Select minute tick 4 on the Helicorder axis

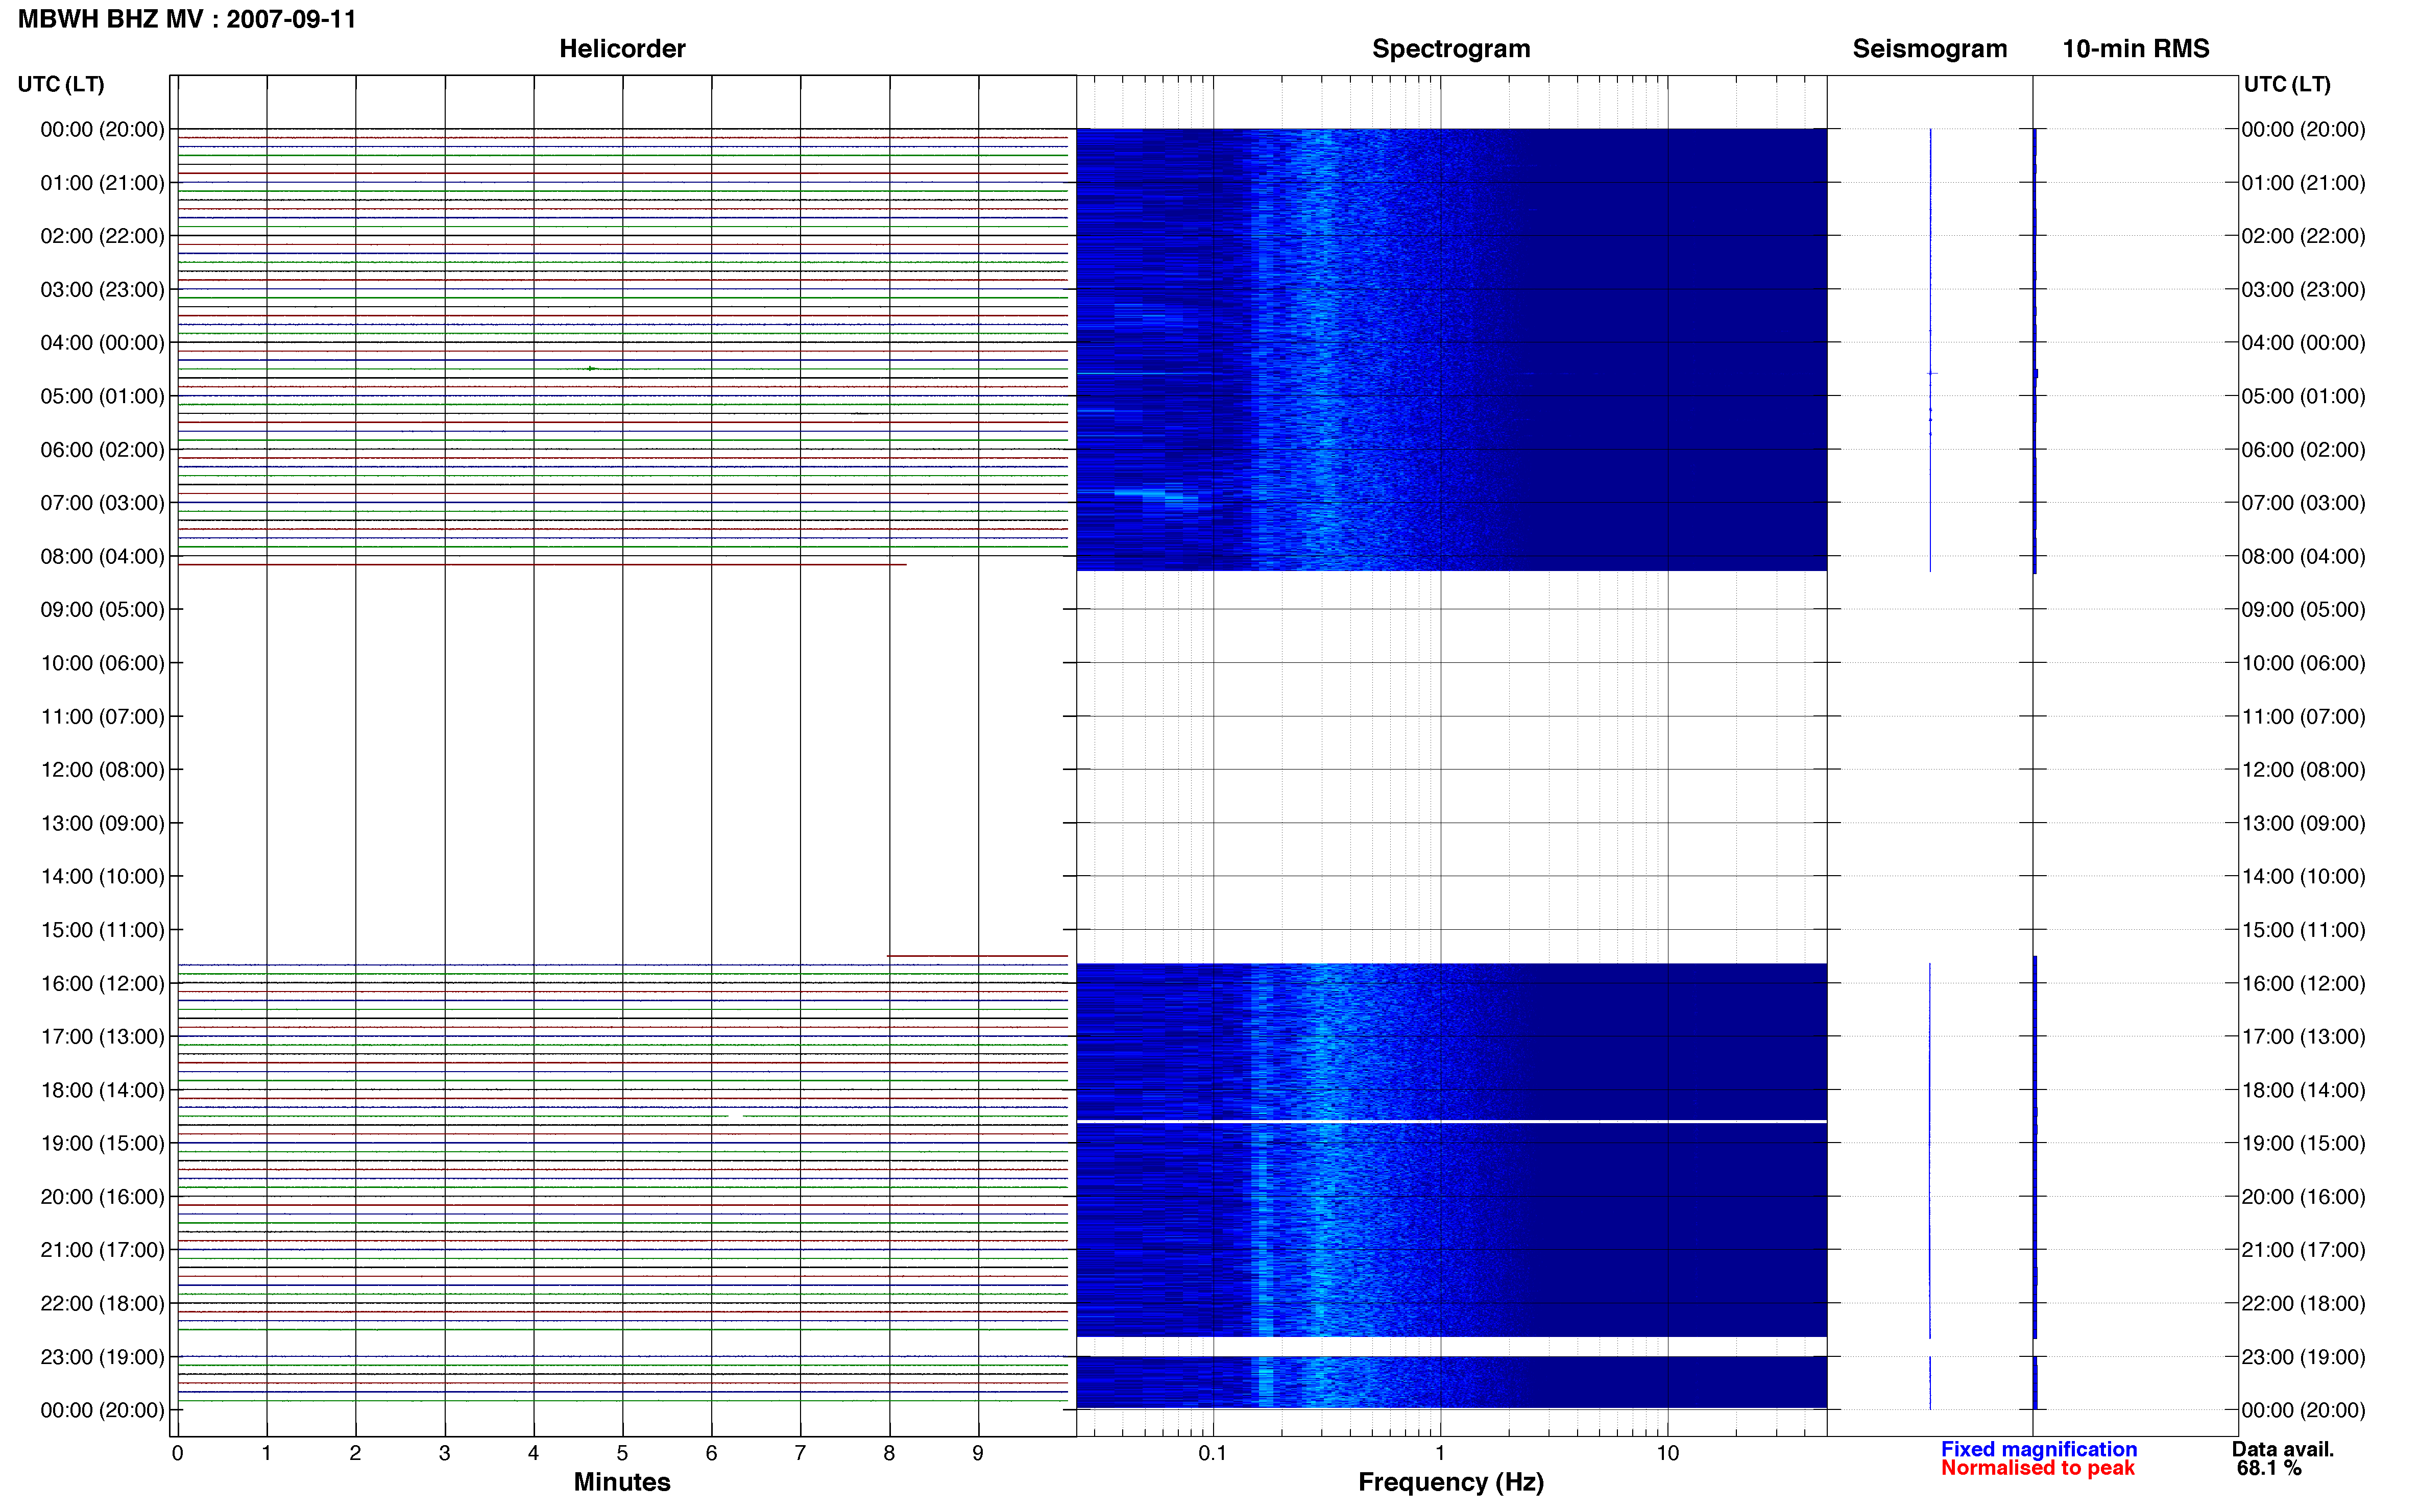[x=533, y=1453]
